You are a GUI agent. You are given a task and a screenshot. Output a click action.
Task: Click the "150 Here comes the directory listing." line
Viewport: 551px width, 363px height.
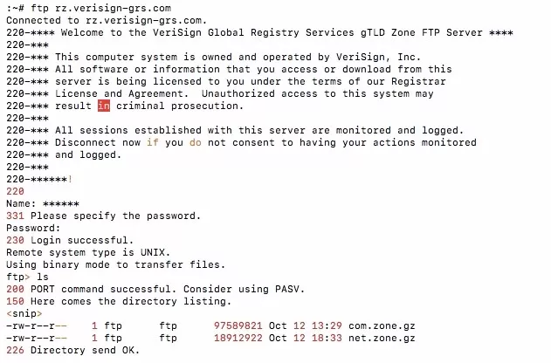tap(119, 301)
